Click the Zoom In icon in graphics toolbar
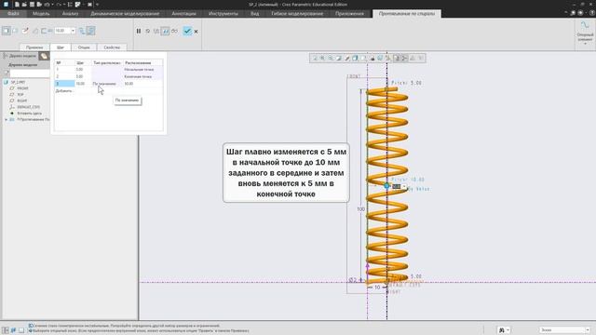 (322, 58)
